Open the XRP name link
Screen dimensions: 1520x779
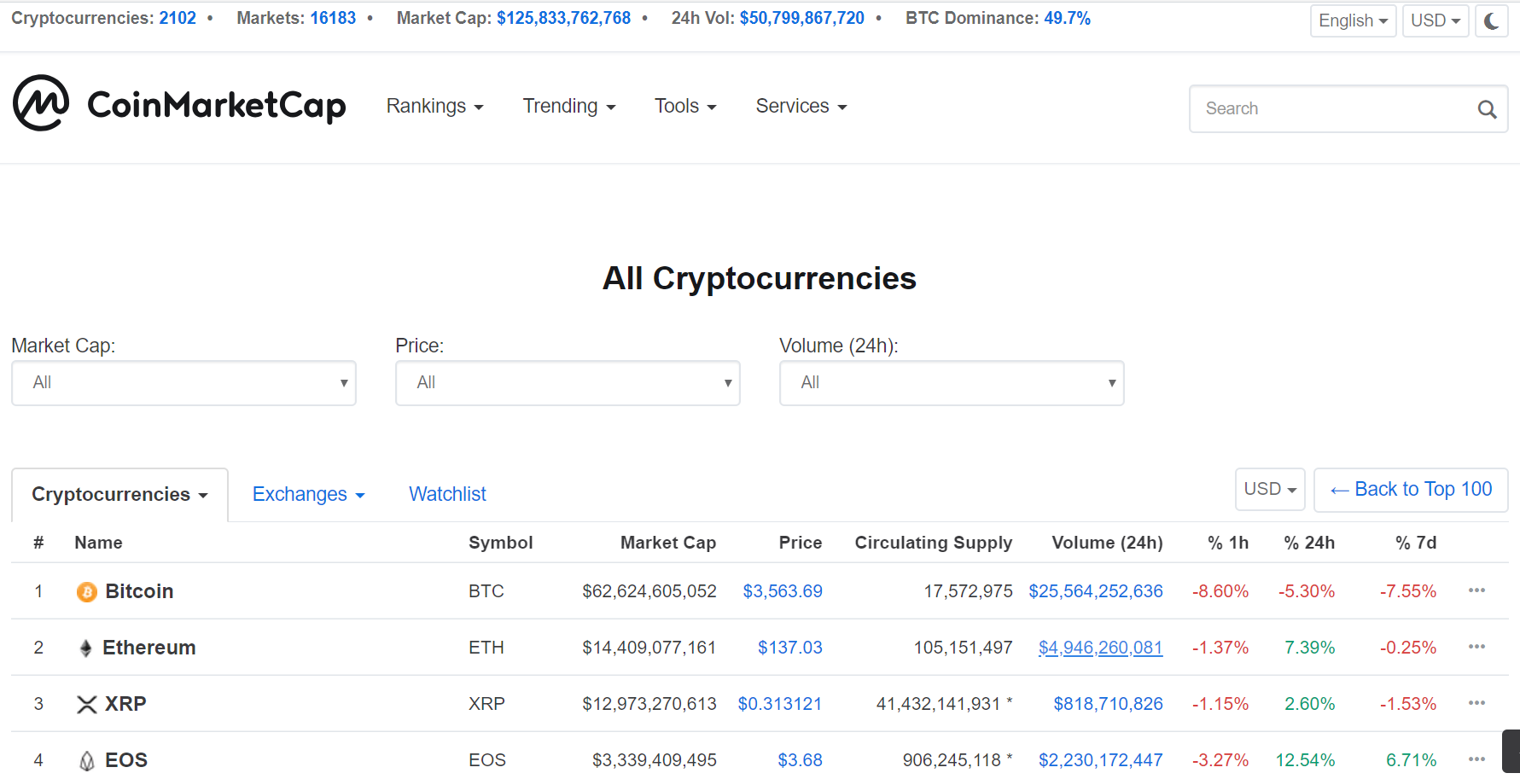(125, 704)
